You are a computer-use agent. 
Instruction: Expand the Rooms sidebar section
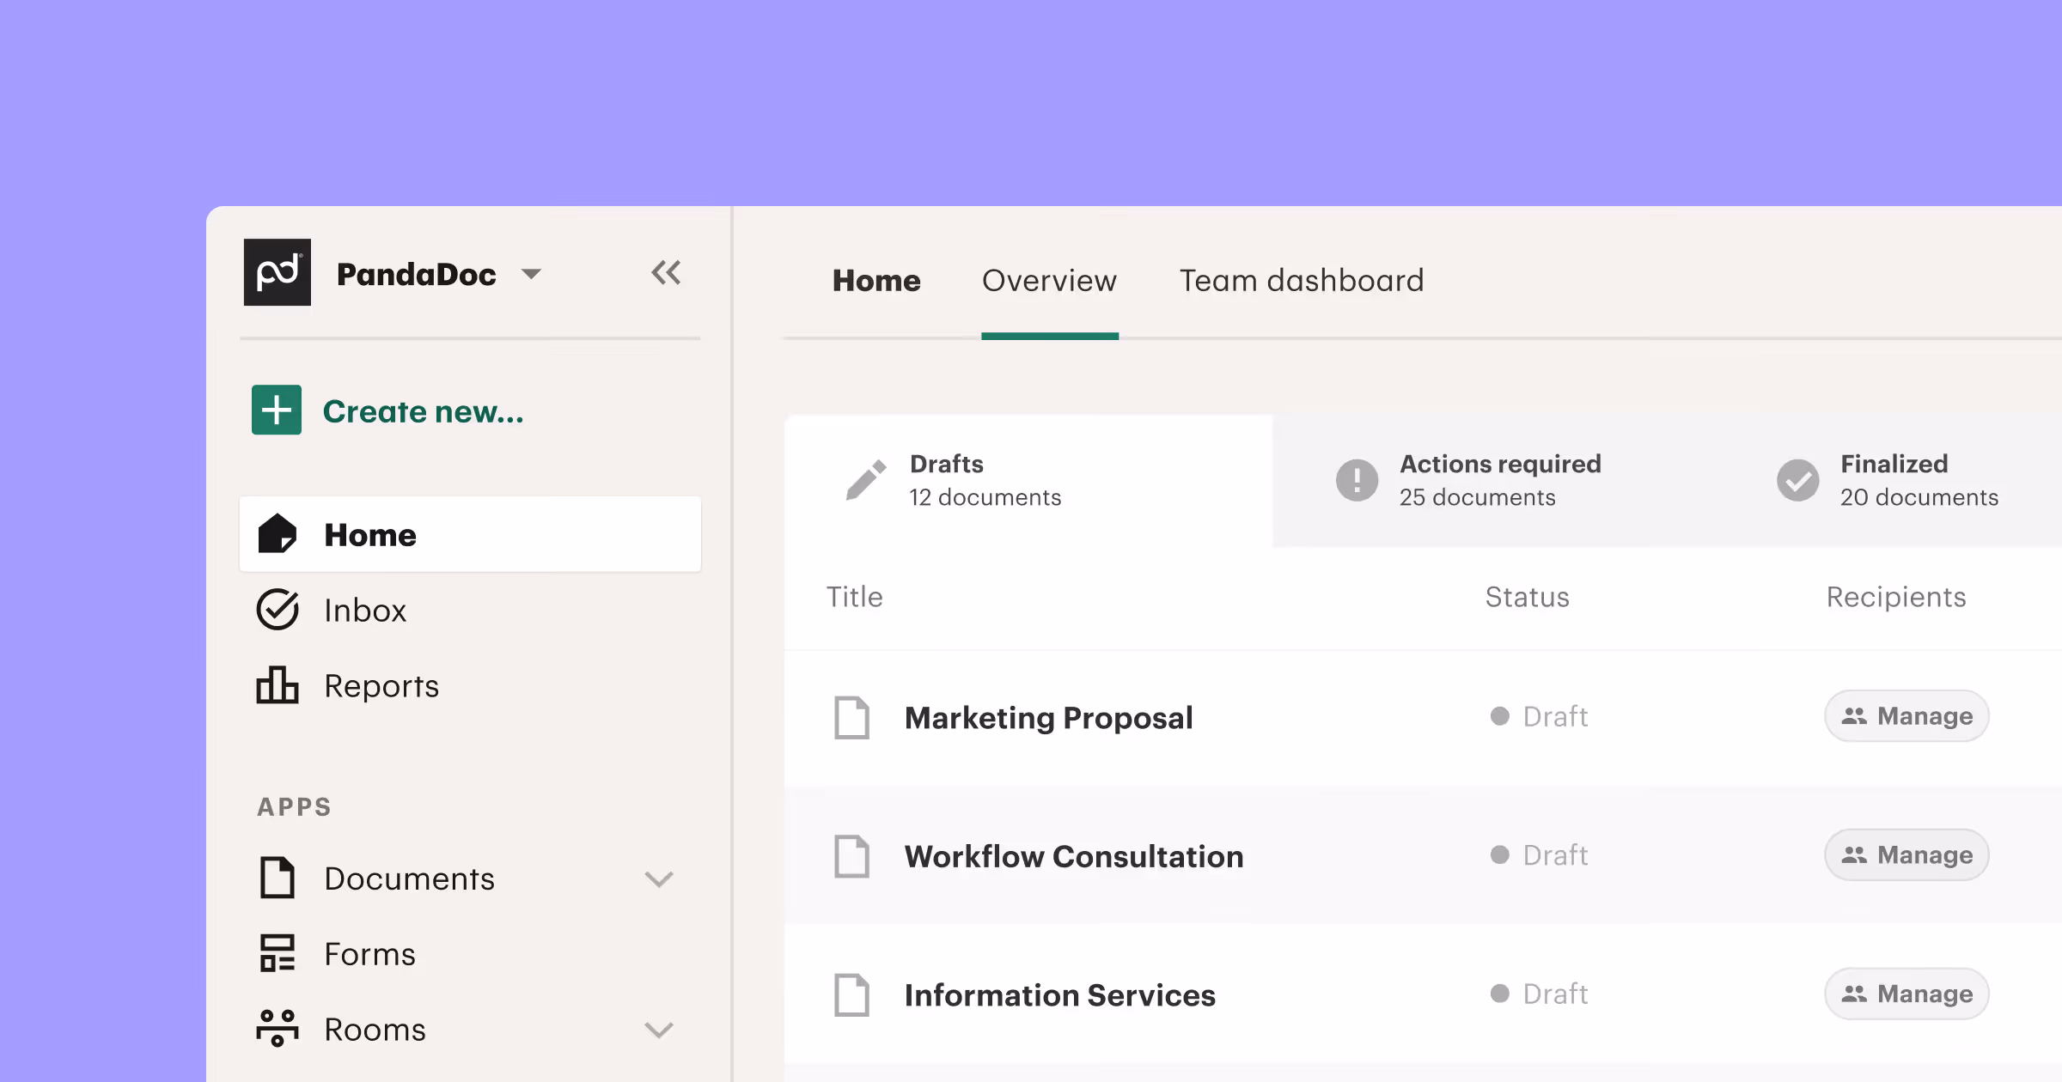coord(659,1030)
